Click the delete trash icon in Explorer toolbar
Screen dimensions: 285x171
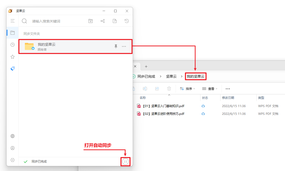(169, 89)
